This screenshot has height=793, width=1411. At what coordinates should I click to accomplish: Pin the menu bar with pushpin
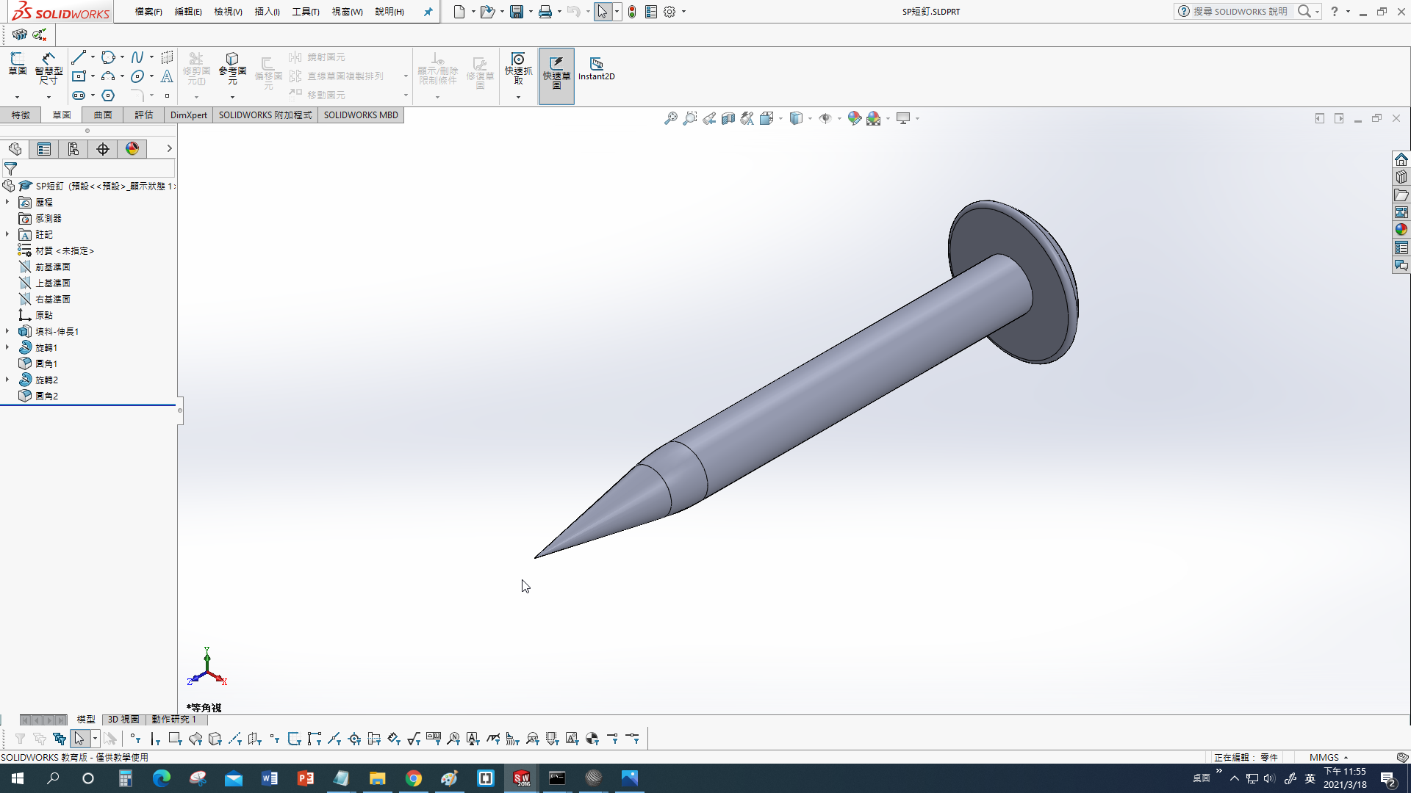428,12
